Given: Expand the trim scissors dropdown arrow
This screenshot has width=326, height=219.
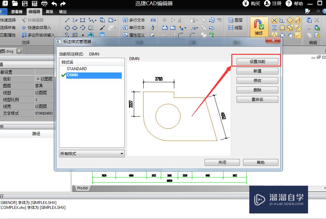Looking at the screenshot, I should [x=197, y=28].
